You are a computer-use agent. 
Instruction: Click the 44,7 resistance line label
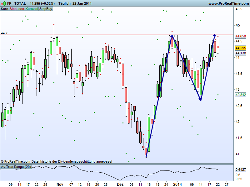pos(4,33)
